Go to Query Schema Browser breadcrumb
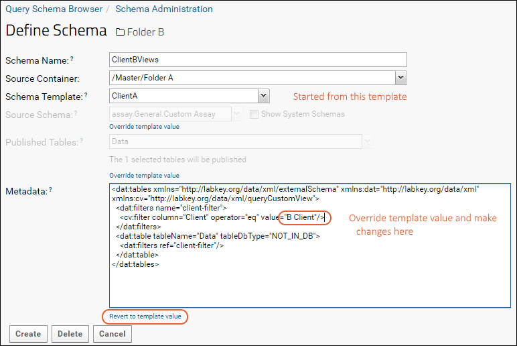Image resolution: width=517 pixels, height=346 pixels. point(54,9)
